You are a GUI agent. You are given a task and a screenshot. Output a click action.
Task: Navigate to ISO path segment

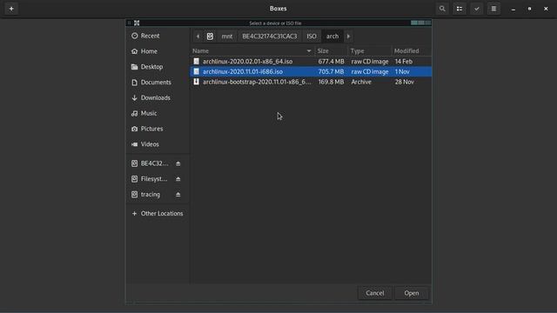(x=312, y=37)
